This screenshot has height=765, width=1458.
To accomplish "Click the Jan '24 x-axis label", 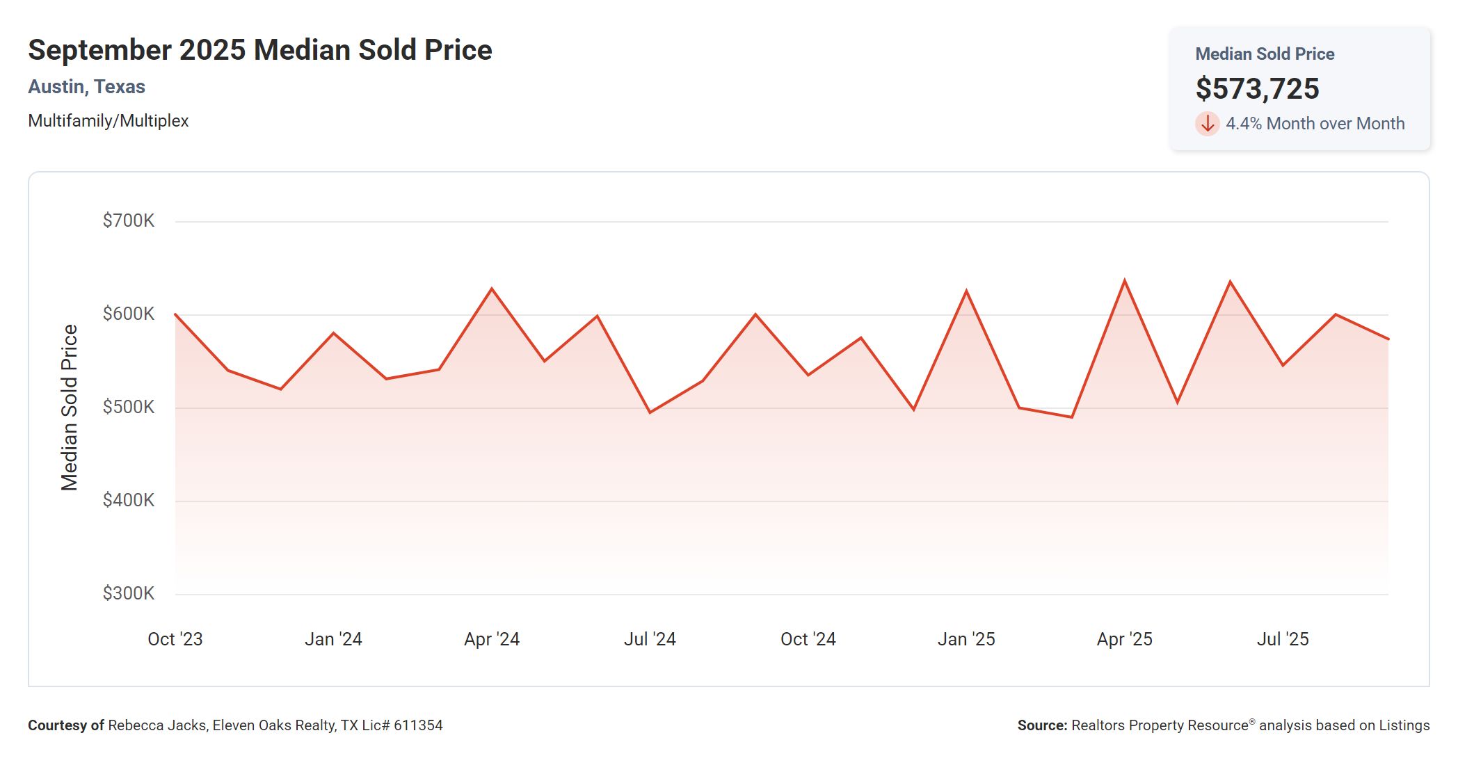I will click(333, 639).
